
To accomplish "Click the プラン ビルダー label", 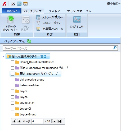I will pyautogui.click(x=26, y=28).
